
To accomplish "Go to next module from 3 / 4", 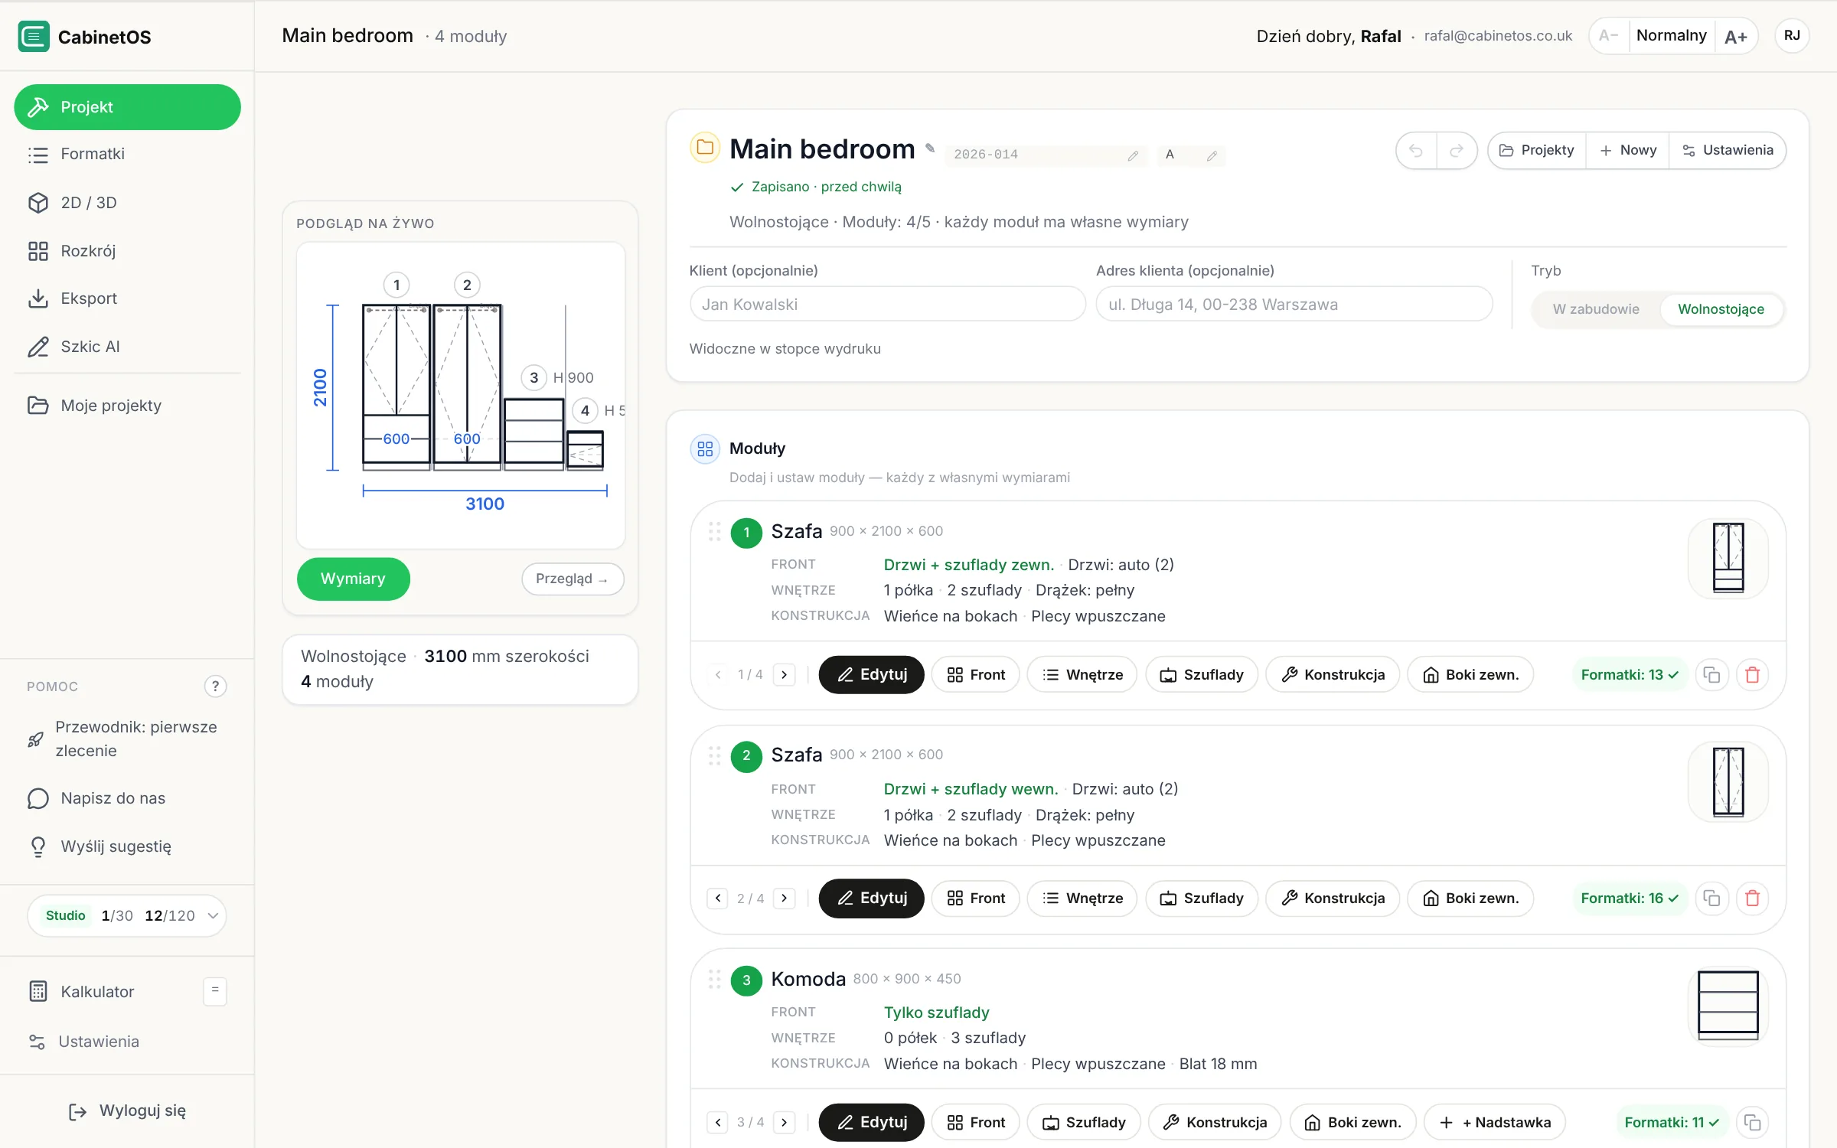I will (x=784, y=1123).
